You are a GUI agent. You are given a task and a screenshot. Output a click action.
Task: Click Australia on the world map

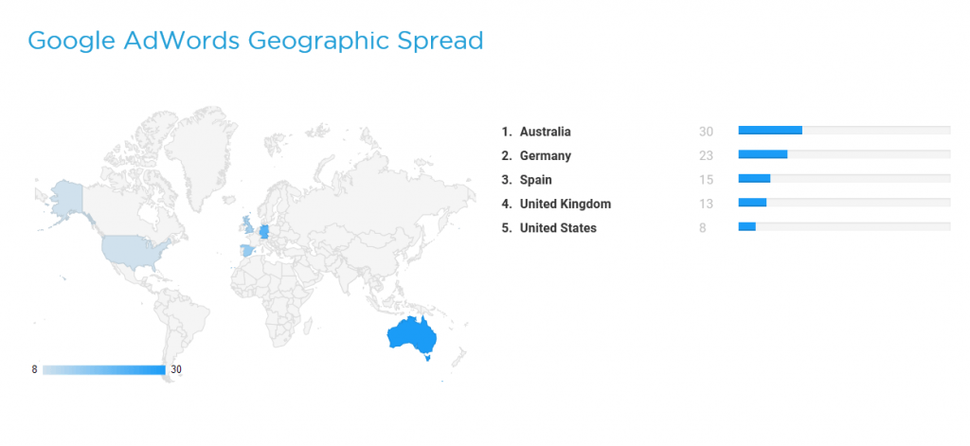coord(411,334)
